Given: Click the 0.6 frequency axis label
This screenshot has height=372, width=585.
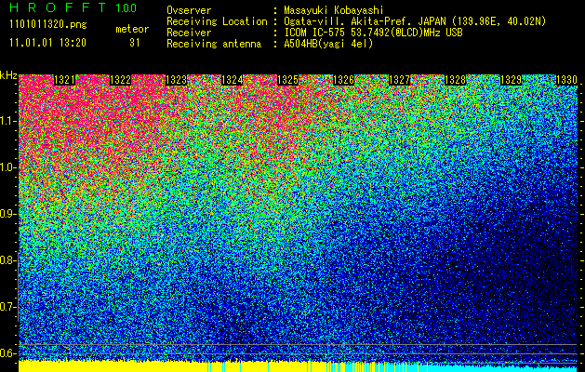Looking at the screenshot, I should tap(7, 353).
